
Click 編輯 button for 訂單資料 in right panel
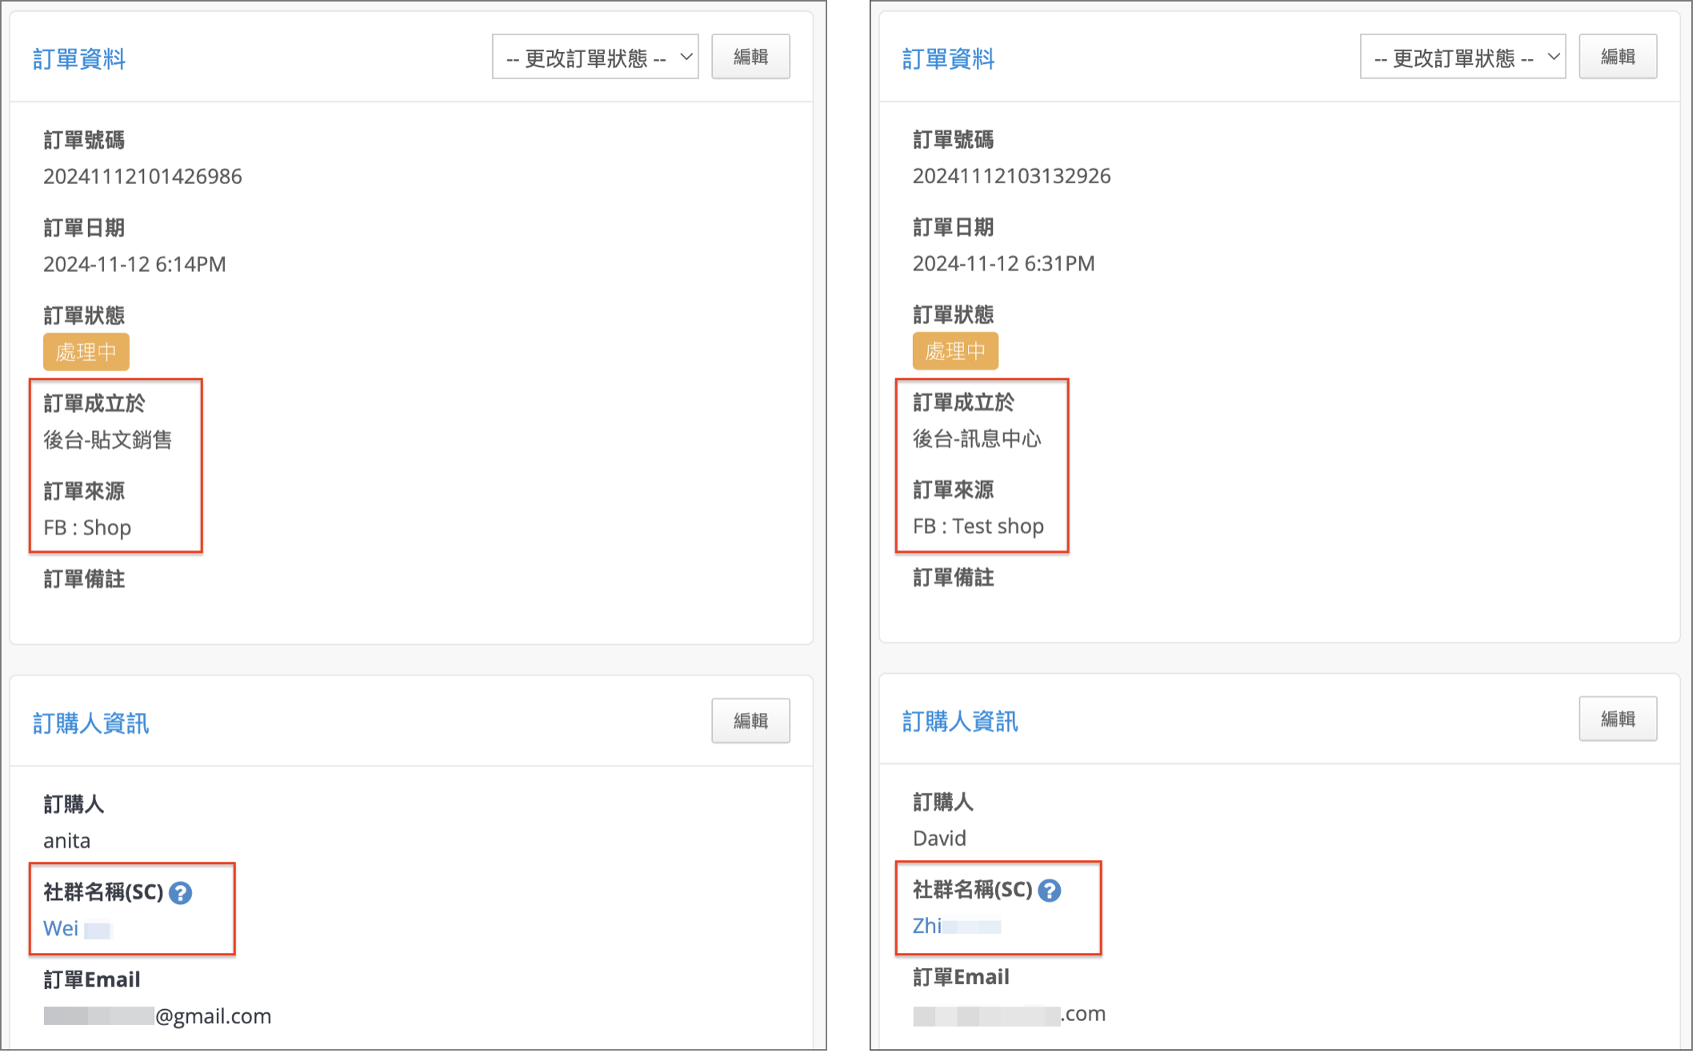pos(1618,57)
